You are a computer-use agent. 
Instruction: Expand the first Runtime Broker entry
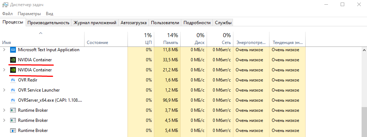point(4,110)
